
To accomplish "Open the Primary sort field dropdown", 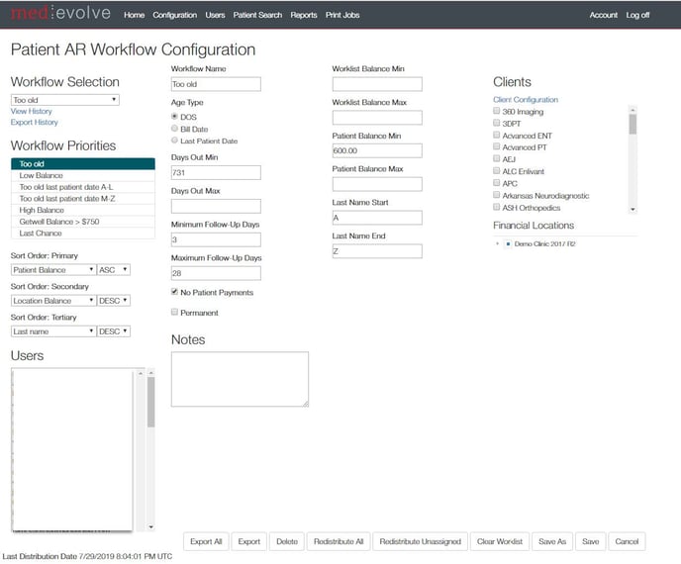I will pyautogui.click(x=52, y=270).
